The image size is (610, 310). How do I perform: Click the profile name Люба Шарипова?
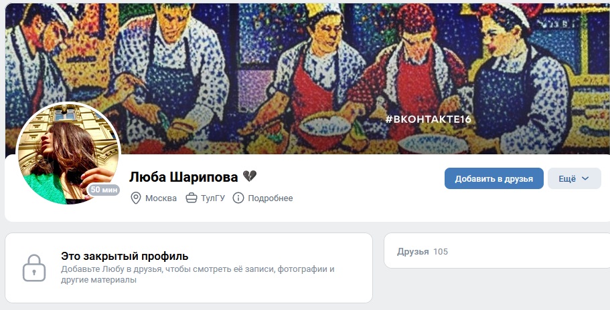click(x=183, y=177)
